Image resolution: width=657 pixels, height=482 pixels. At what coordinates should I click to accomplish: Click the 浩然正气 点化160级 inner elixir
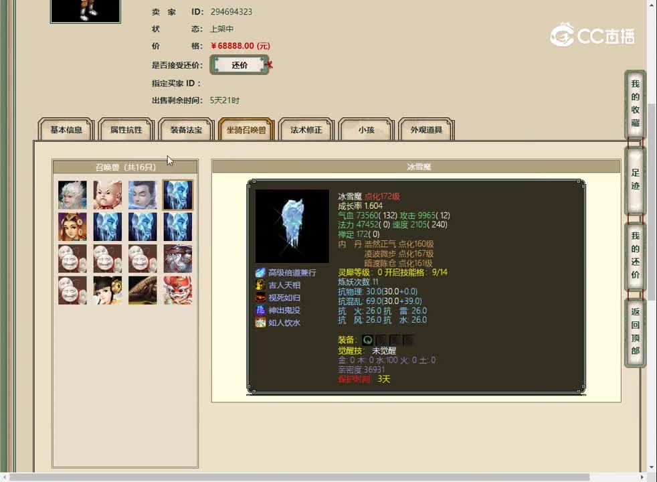click(399, 244)
